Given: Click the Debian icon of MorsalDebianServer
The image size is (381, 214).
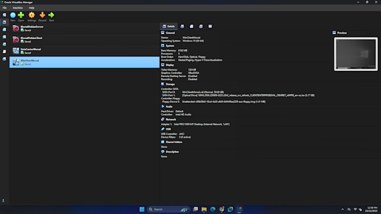Looking at the screenshot, I should tap(16, 28).
